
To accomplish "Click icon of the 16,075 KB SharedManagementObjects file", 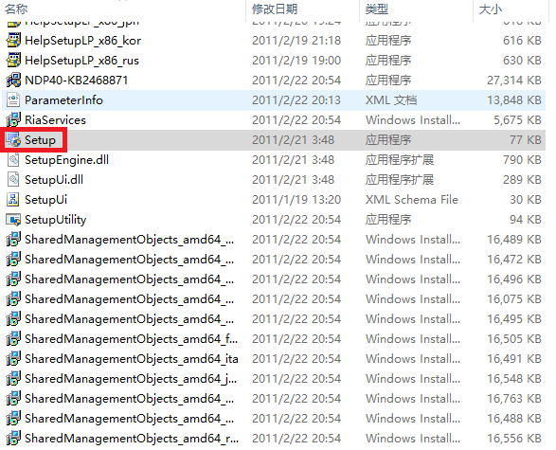I will pyautogui.click(x=13, y=299).
